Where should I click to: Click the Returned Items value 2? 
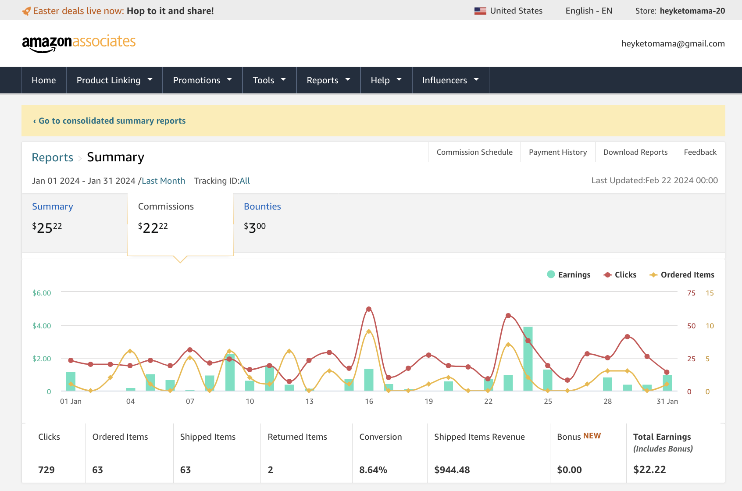pos(271,470)
